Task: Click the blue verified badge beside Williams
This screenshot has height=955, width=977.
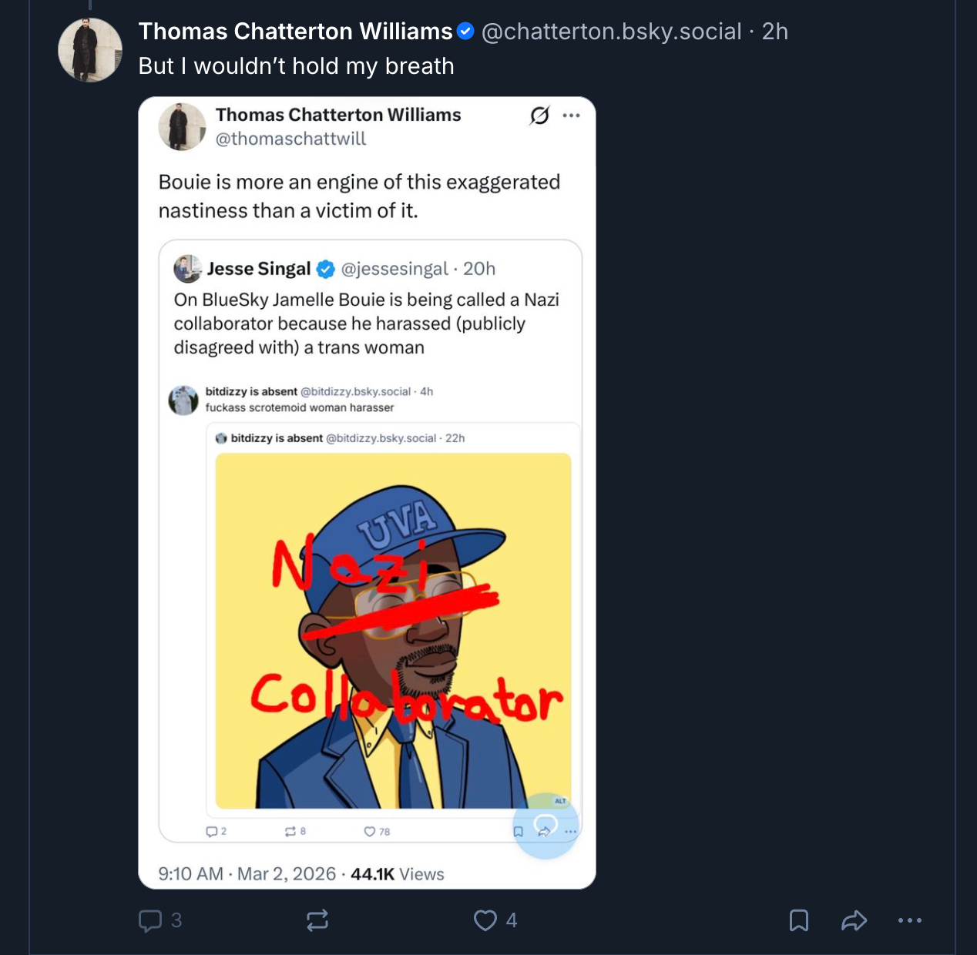Action: (465, 32)
